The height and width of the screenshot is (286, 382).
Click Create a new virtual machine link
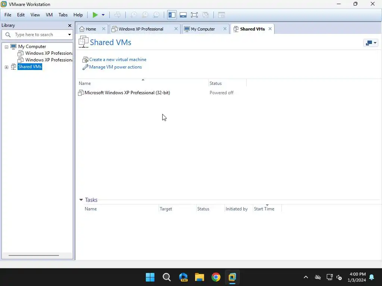118,60
